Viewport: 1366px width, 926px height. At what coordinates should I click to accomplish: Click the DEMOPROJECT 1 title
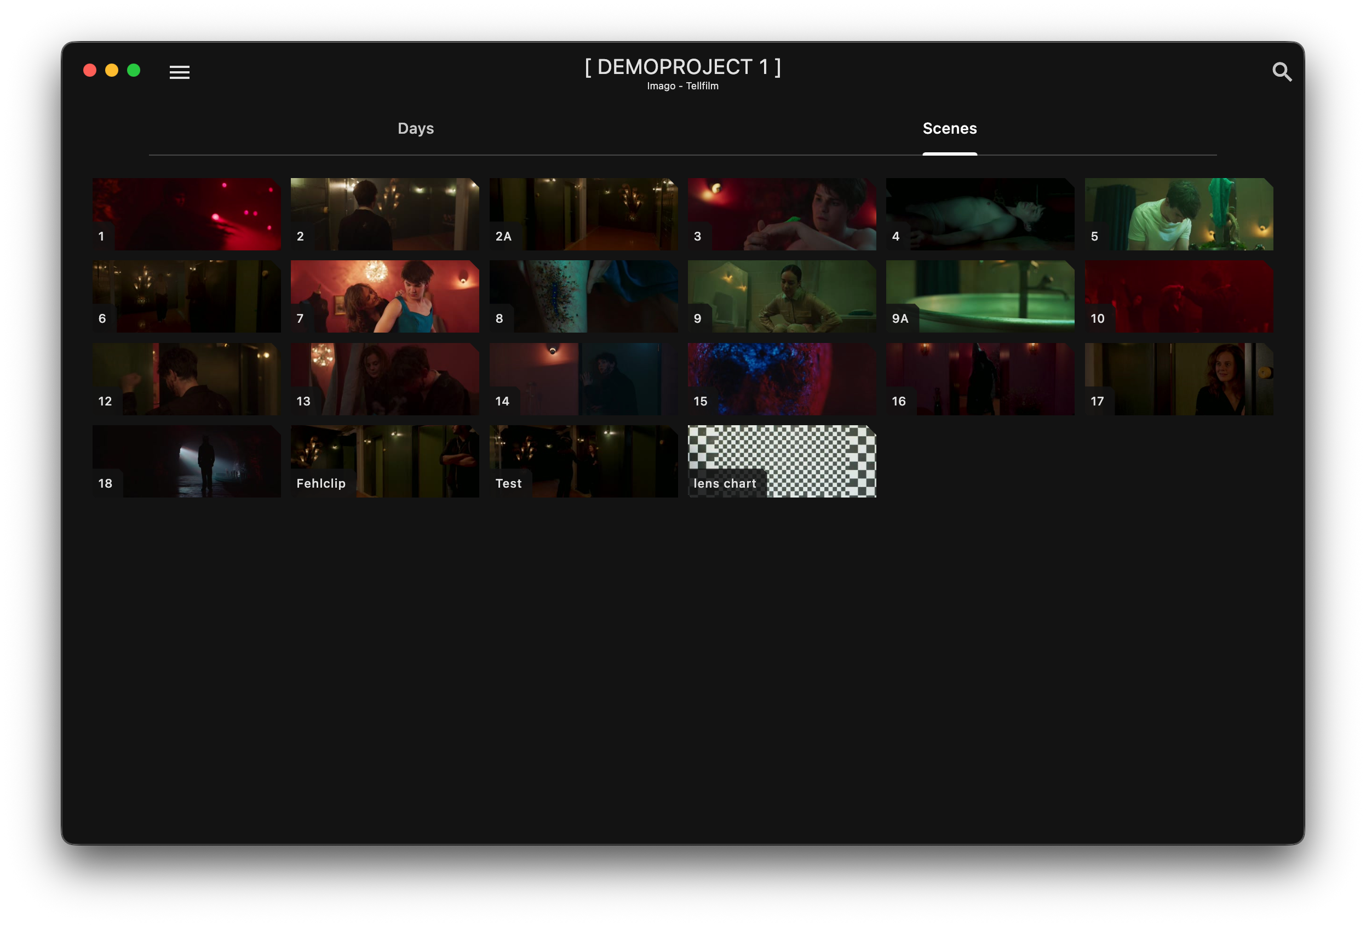[682, 66]
